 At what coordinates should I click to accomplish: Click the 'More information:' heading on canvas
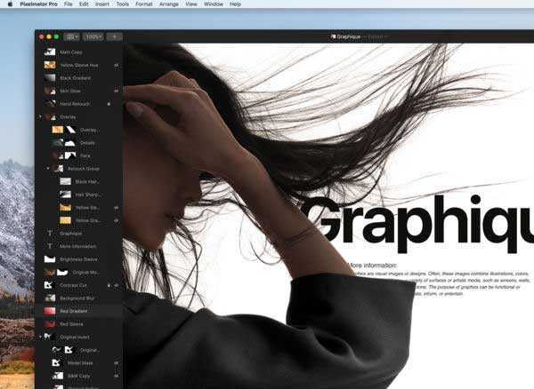pyautogui.click(x=371, y=266)
